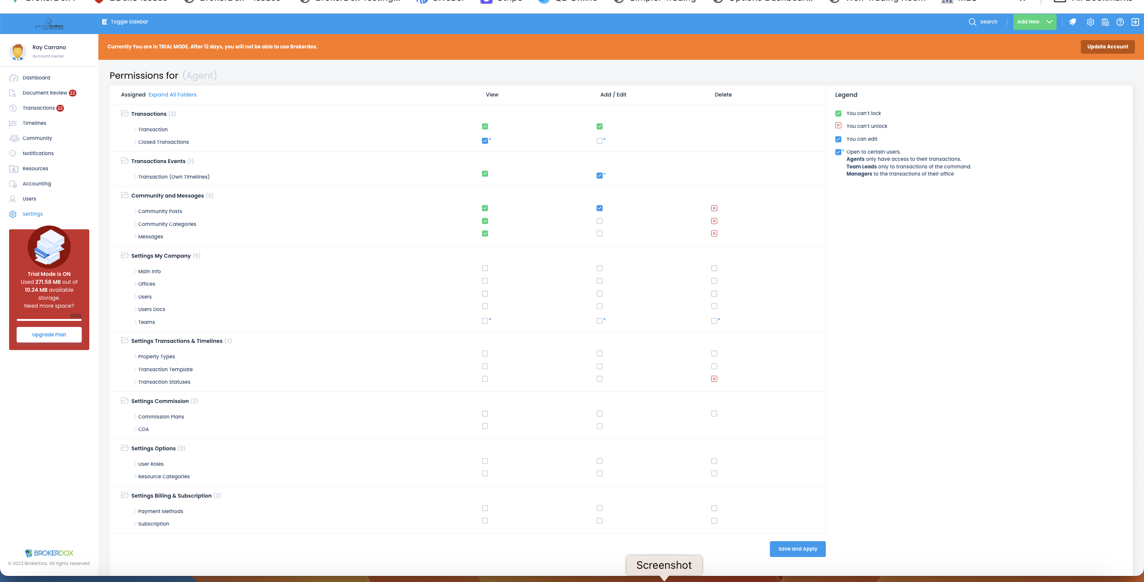Viewport: 1144px width, 582px height.
Task: Enable Subscription Add/Edit checkbox
Action: 600,521
